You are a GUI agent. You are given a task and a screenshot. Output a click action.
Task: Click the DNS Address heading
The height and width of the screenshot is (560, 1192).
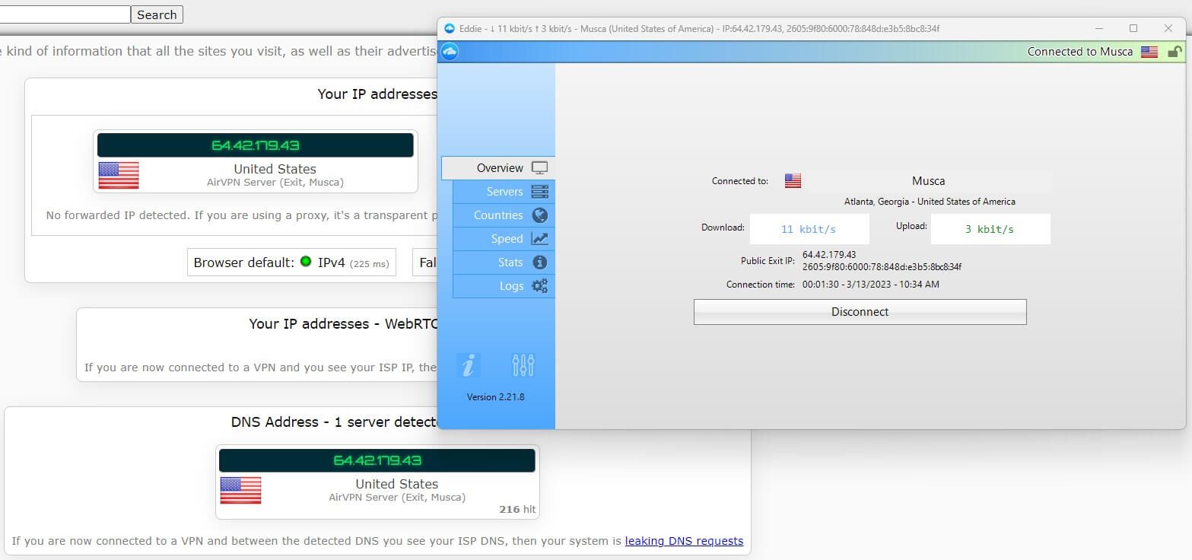tap(335, 422)
